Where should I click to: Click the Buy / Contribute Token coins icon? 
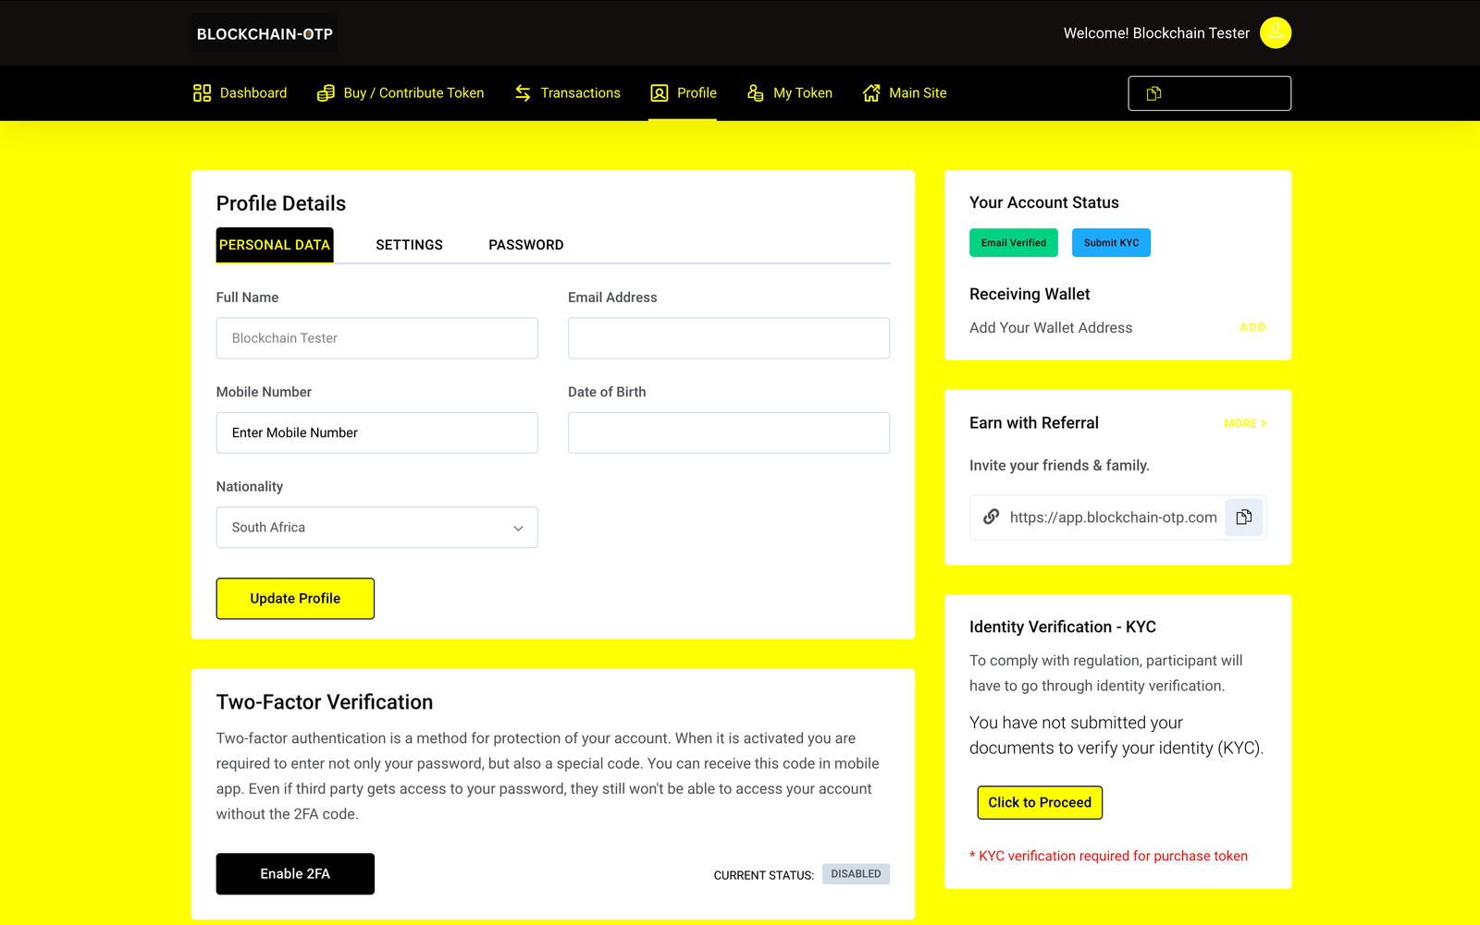[x=326, y=93]
